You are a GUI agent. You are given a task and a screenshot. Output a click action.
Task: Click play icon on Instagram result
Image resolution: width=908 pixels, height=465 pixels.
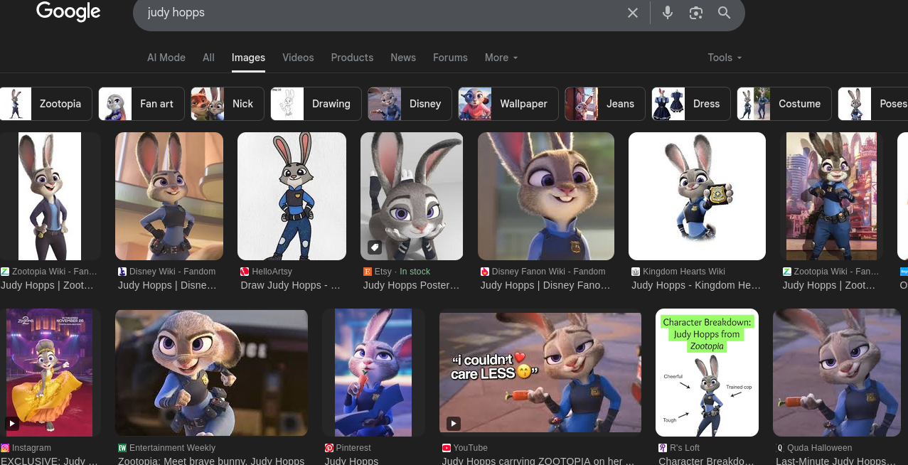tap(12, 424)
